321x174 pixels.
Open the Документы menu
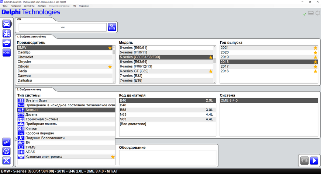[x=29, y=6]
